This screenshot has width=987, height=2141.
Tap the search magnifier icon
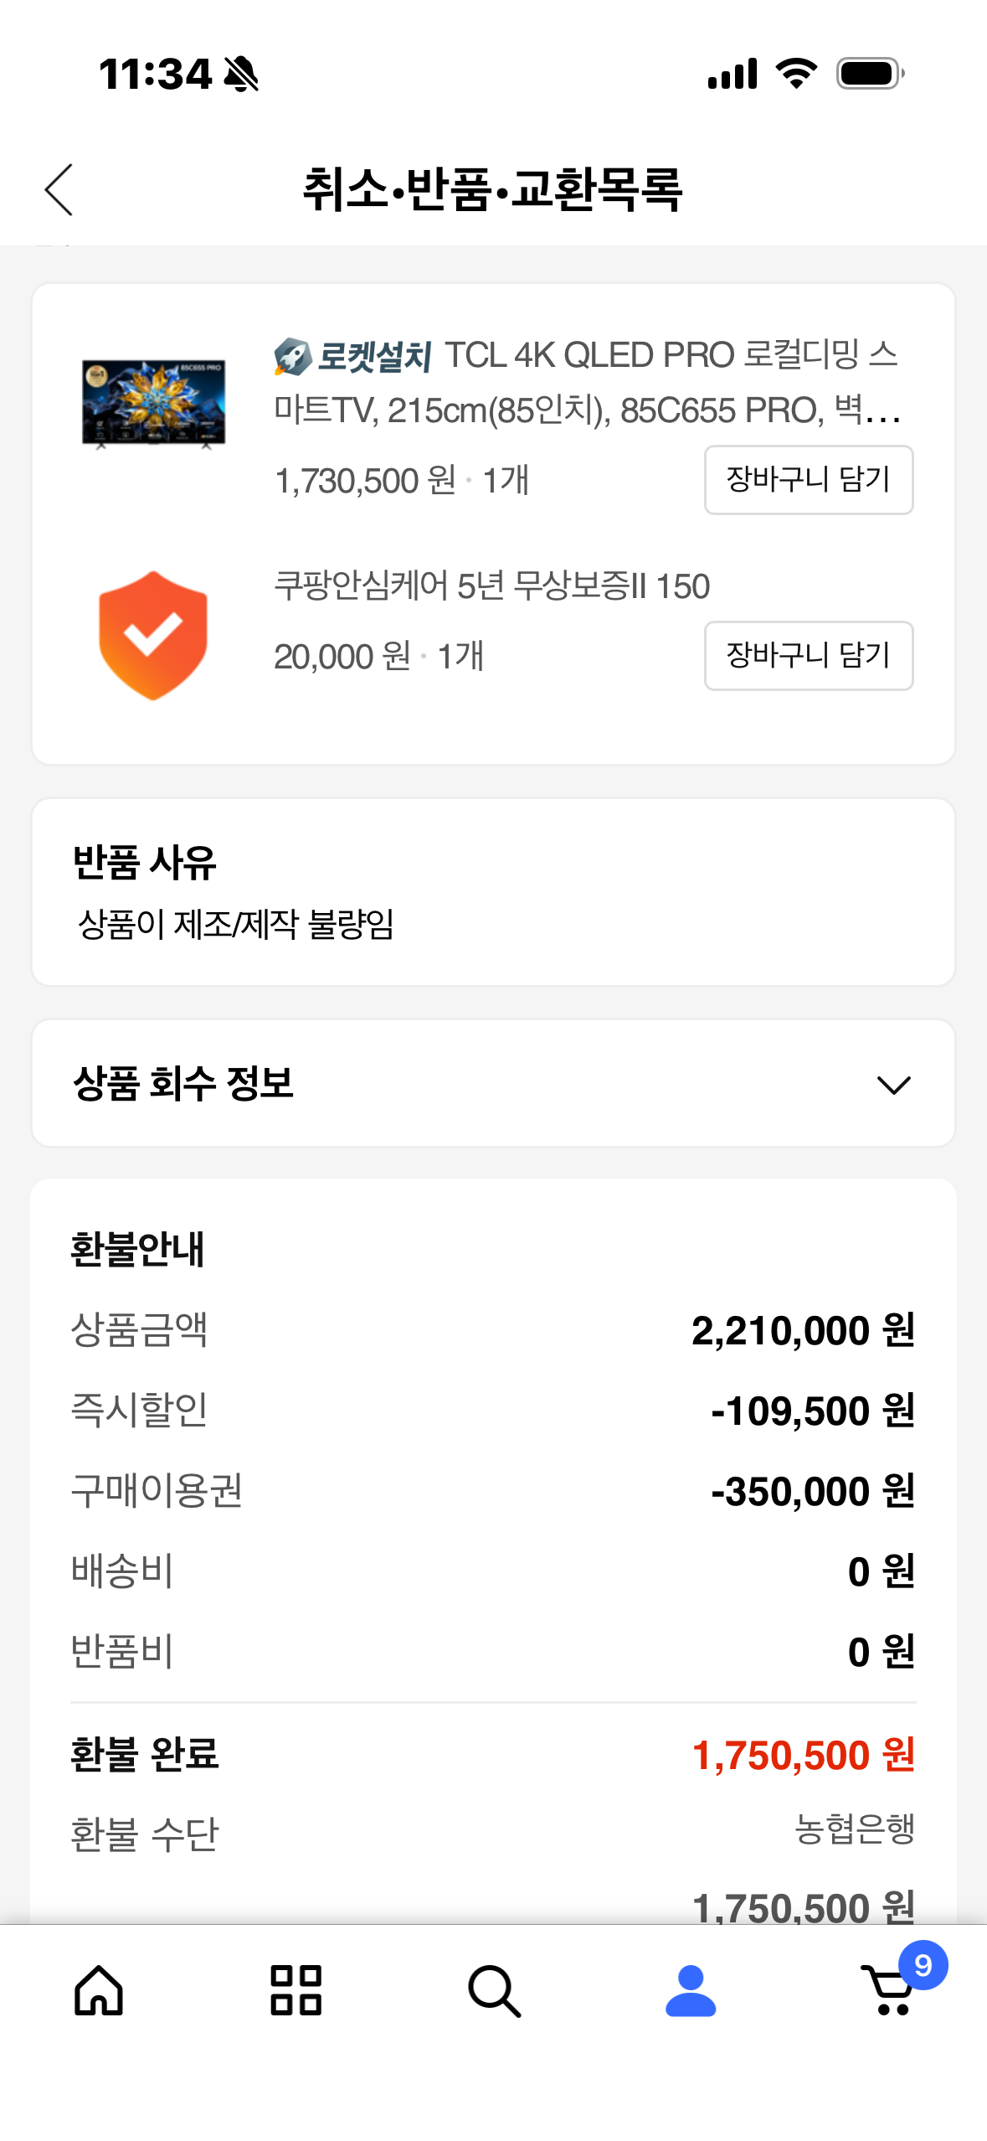[494, 1989]
